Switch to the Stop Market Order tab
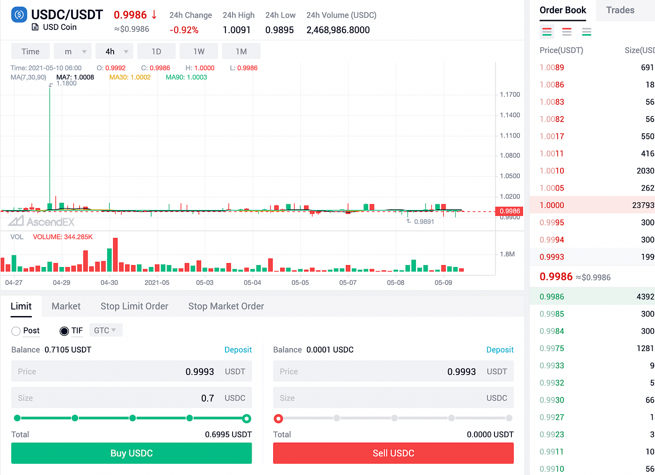This screenshot has width=655, height=475. coord(226,306)
